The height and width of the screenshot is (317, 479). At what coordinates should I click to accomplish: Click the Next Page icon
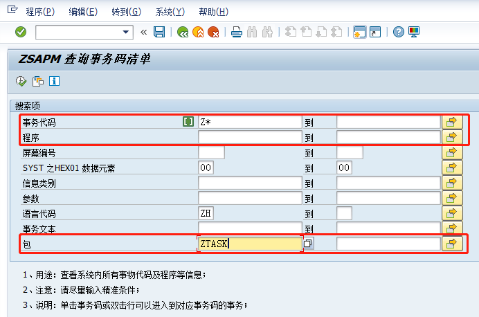point(321,32)
